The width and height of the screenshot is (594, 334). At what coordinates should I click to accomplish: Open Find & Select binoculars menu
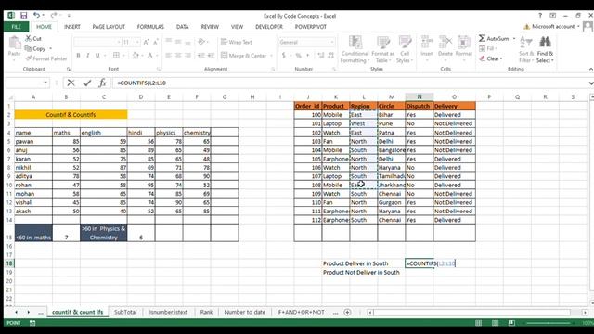click(x=545, y=49)
